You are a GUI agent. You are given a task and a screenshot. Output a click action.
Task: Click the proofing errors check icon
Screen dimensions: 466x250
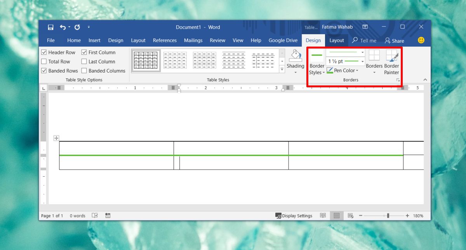(x=95, y=215)
